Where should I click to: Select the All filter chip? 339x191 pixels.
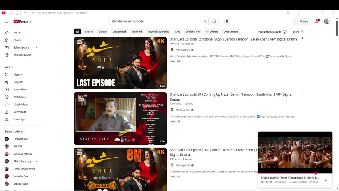[77, 32]
